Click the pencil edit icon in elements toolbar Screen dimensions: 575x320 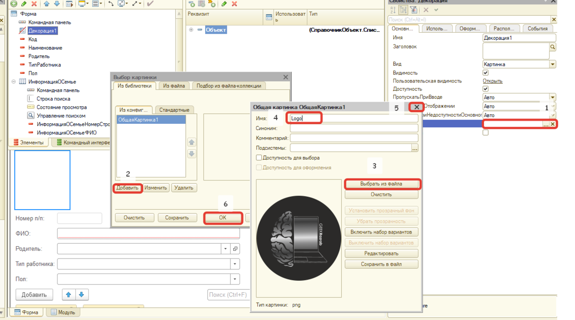click(x=24, y=4)
